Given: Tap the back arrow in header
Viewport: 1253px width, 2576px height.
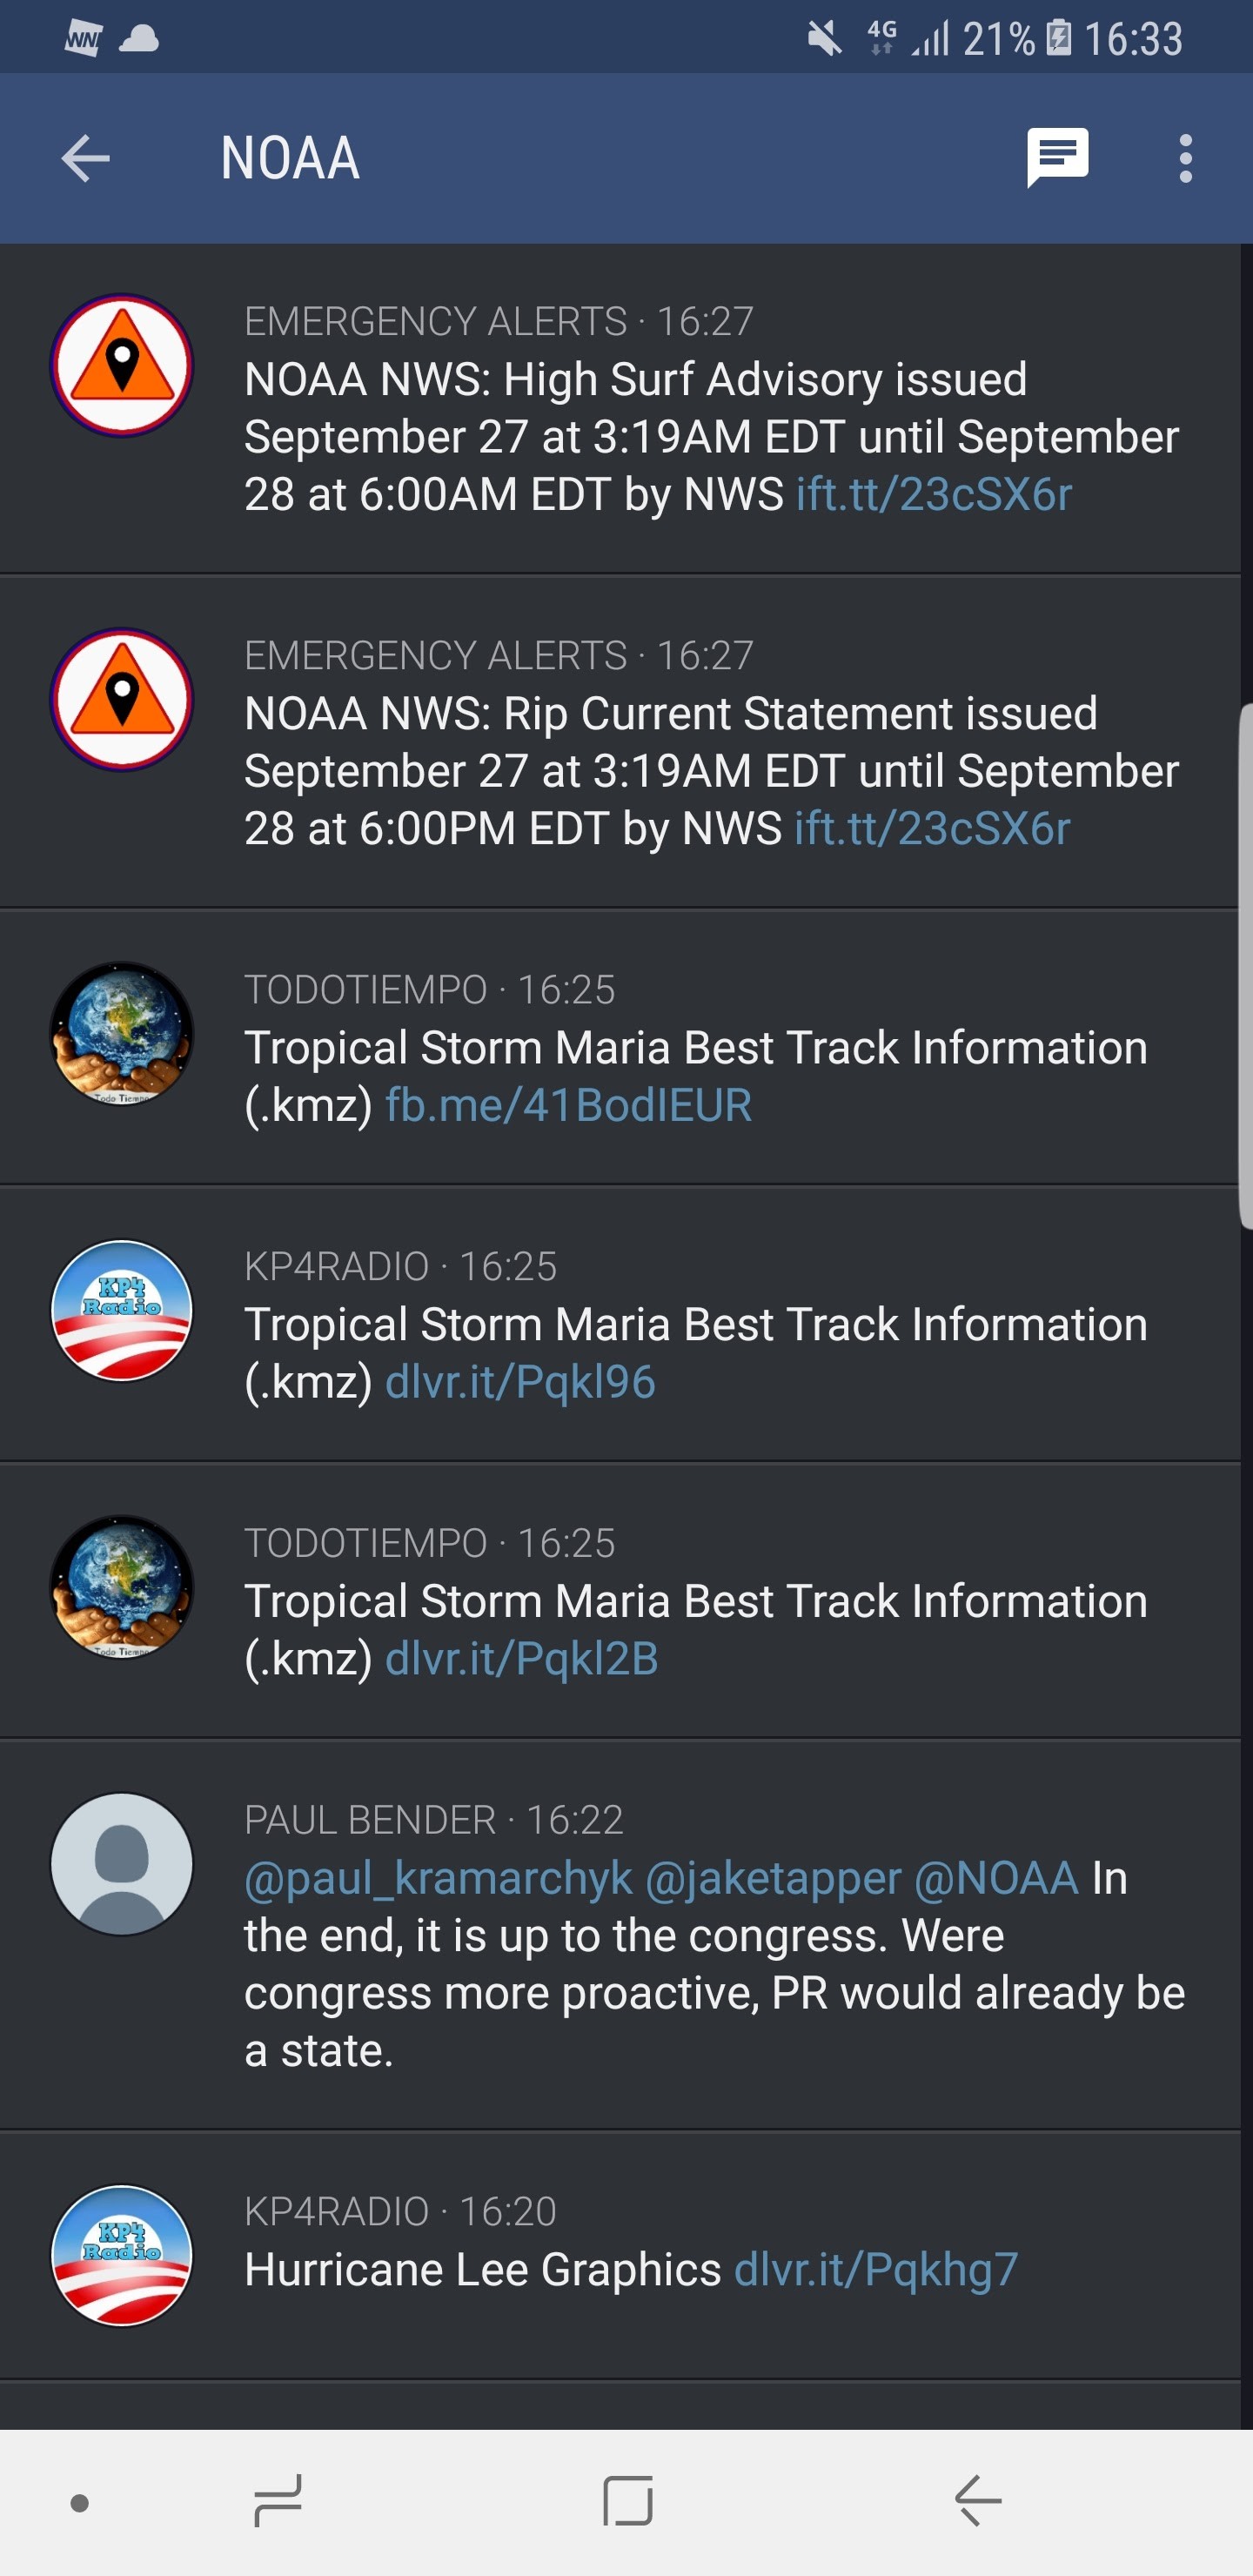Looking at the screenshot, I should [85, 158].
